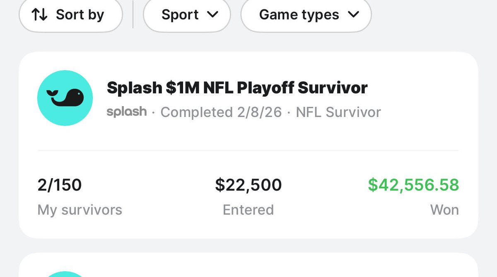Screen dimensions: 497x277
Task: Click the horizontal divider in the contest card
Action: pyautogui.click(x=248, y=150)
